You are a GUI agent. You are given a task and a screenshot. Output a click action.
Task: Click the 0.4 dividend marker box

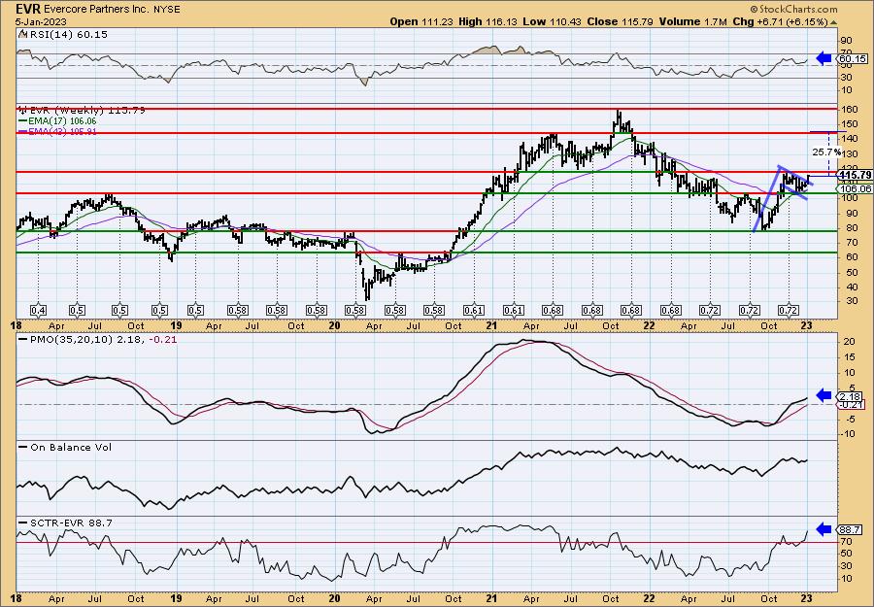click(x=38, y=310)
